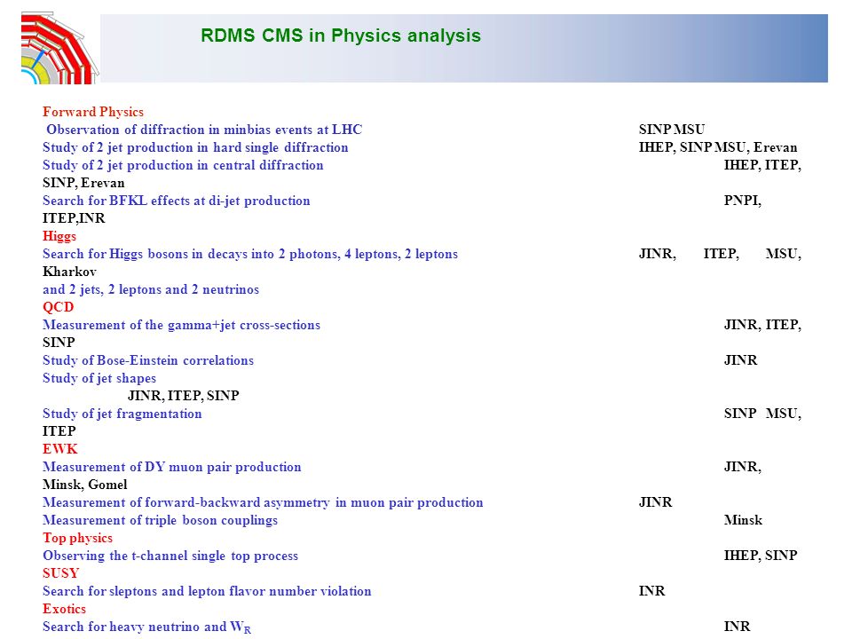This screenshot has height=639, width=852.
Task: Click 'Study of jet shapes'
Action: 99,378
